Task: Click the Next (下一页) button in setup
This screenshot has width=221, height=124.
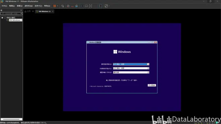Action: coord(152,85)
